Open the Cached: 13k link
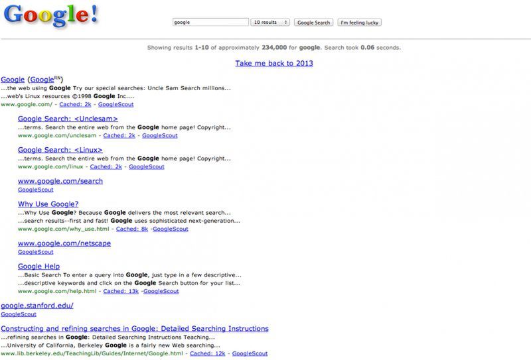This screenshot has width=531, height=360. [x=121, y=291]
